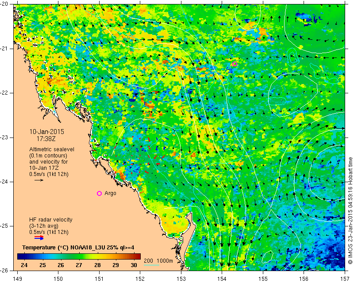Click the 'Altimetric sealevel' label
The width and height of the screenshot is (354, 283).
52,149
